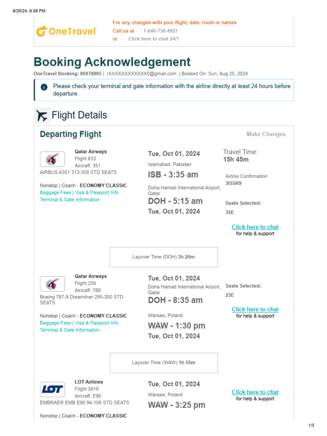Click 'Click here to chat' beside the LOT flight

(x=255, y=392)
